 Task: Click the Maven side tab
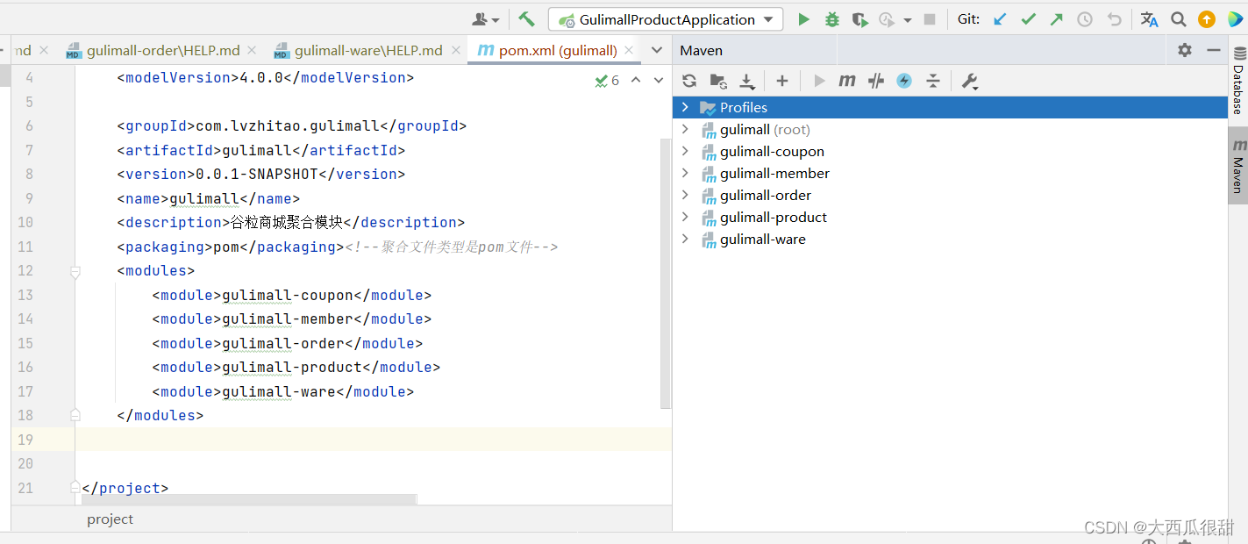tap(1238, 165)
